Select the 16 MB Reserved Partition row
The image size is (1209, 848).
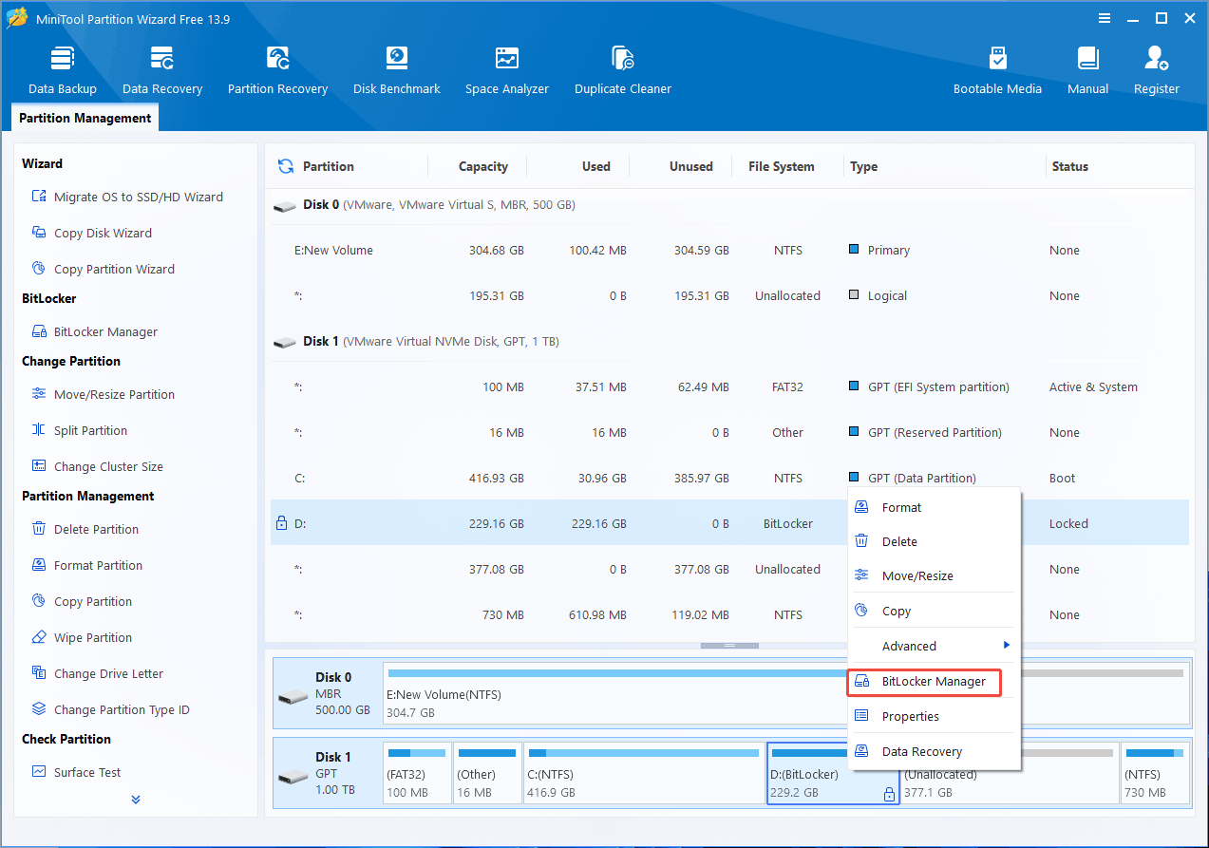coord(729,433)
